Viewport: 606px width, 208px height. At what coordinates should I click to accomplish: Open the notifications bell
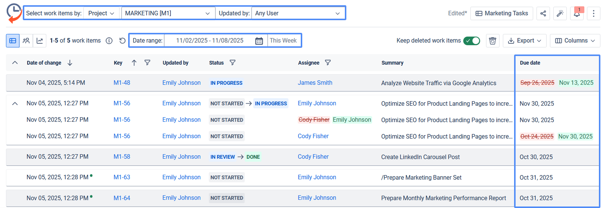pos(577,13)
